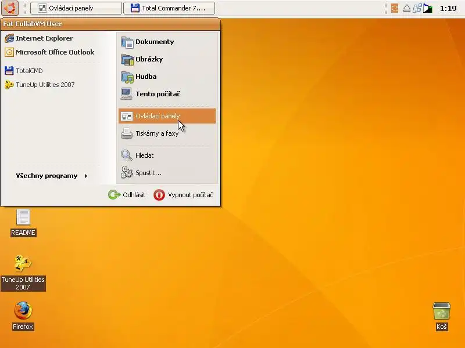465x348 pixels.
Task: Open the Dokumenty folder
Action: click(167, 42)
